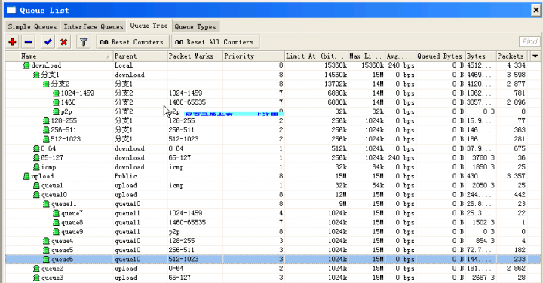Click the 12M Limit At value of queue10

pos(341,194)
